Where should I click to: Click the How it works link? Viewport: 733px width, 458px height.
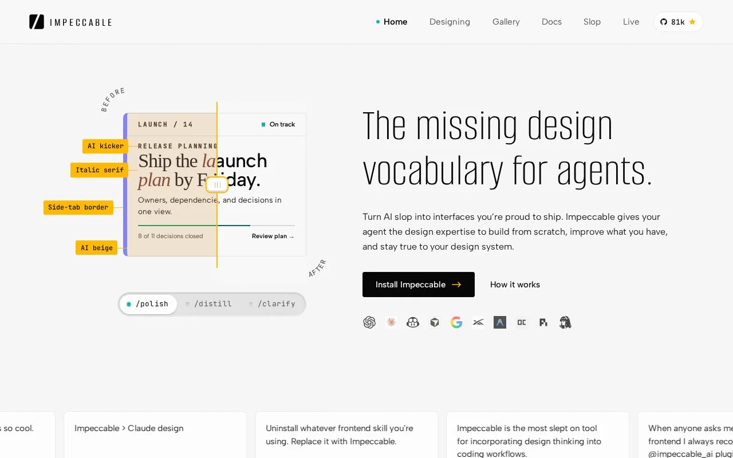(x=515, y=285)
